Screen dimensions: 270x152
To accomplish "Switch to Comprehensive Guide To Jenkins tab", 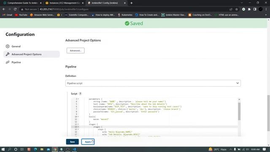I will [22, 3].
